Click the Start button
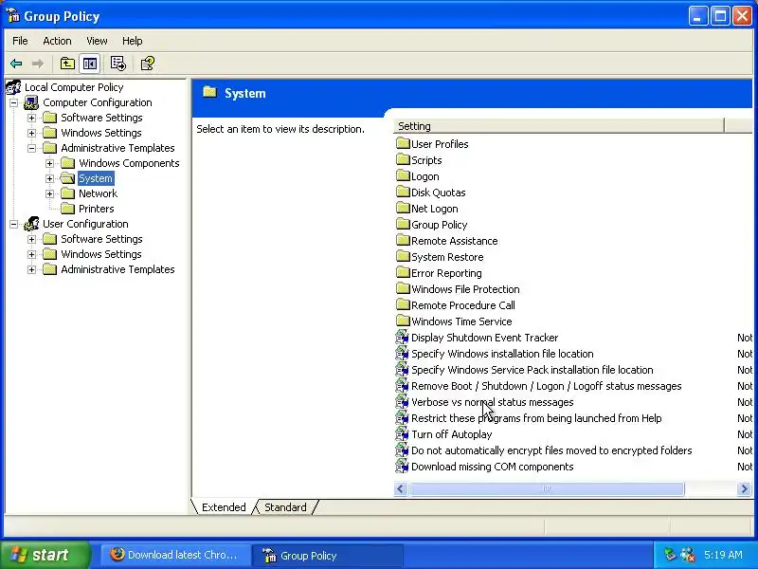This screenshot has height=569, width=758. pos(45,555)
